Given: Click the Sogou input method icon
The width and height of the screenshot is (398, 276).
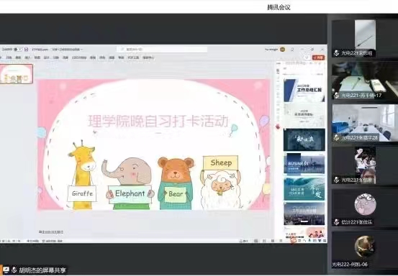Looking at the screenshot, I should [294, 240].
